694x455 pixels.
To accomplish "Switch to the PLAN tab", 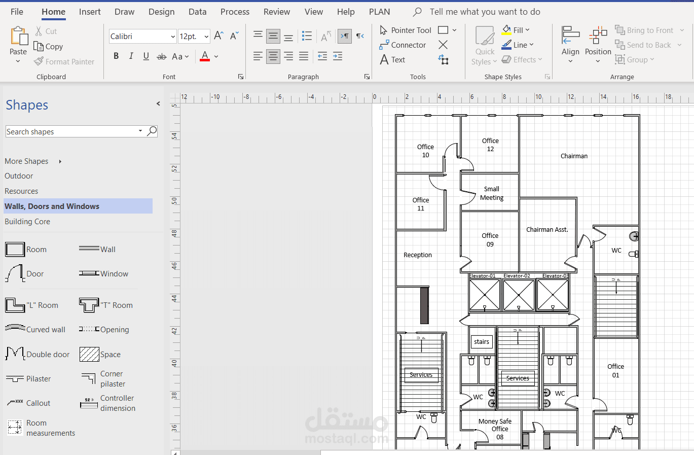I will click(379, 12).
